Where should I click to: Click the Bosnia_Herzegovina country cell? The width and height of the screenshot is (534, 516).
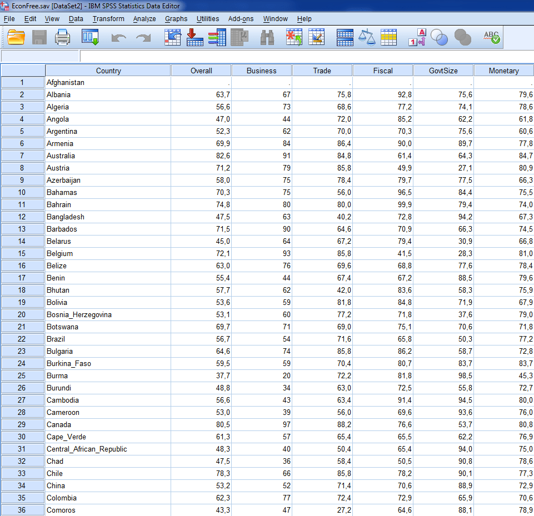pos(108,314)
